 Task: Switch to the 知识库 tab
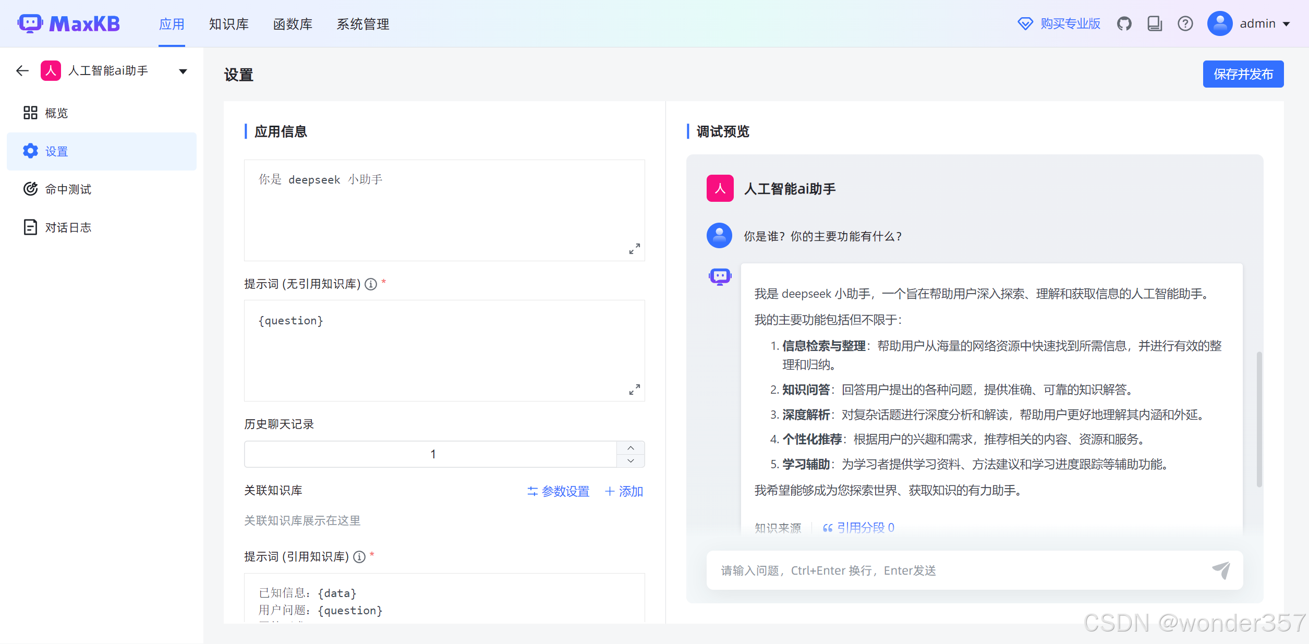click(x=229, y=23)
